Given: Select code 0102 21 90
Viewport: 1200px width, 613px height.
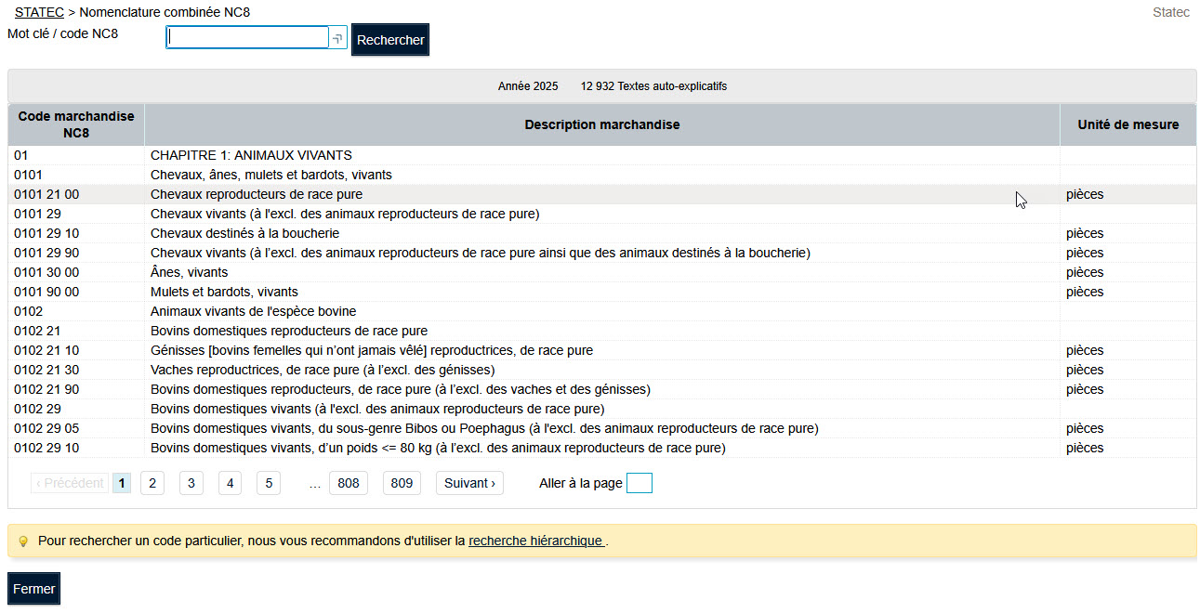Looking at the screenshot, I should click(46, 389).
